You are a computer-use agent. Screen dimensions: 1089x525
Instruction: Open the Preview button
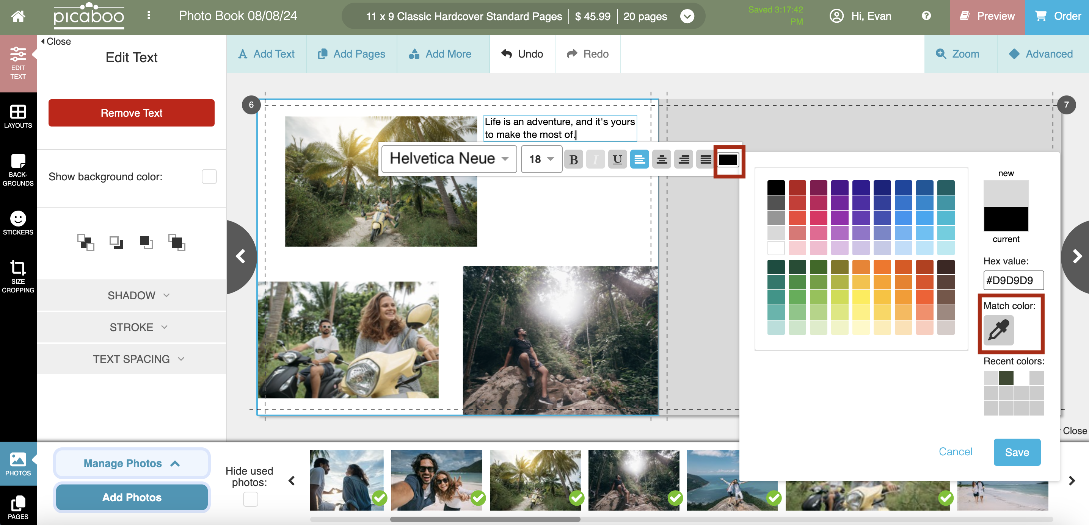pyautogui.click(x=987, y=17)
